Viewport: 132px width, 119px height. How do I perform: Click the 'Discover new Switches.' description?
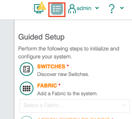[63, 74]
